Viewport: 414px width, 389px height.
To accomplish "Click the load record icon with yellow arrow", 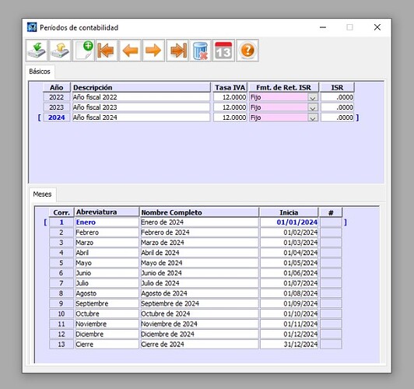I will [x=60, y=51].
